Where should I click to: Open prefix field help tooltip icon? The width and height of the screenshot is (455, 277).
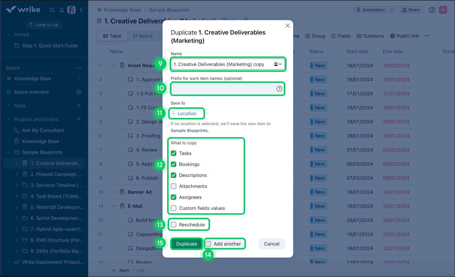[x=279, y=89]
